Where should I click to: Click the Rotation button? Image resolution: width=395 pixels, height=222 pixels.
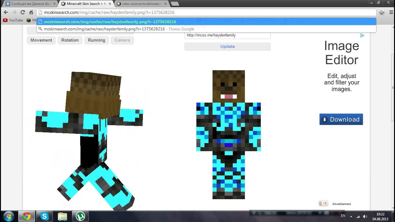click(x=70, y=40)
